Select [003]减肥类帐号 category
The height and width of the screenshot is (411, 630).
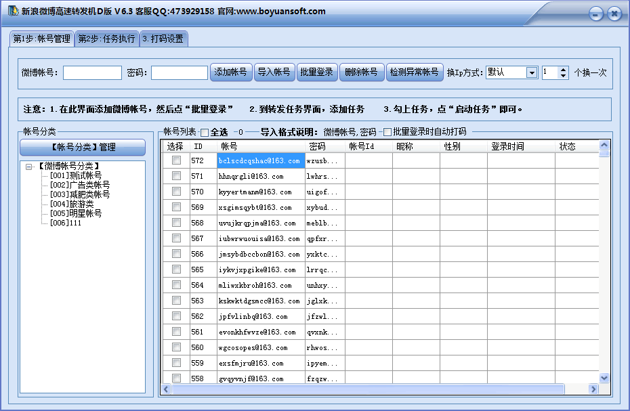pyautogui.click(x=79, y=194)
